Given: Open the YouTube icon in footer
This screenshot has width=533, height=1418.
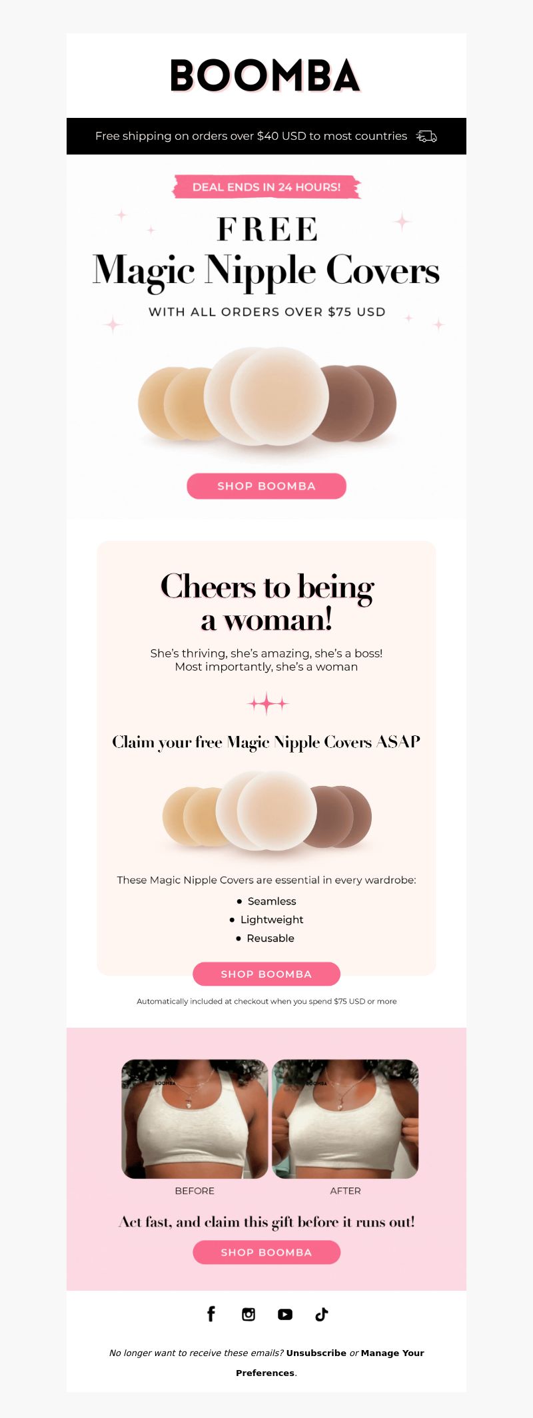Looking at the screenshot, I should coord(285,1314).
